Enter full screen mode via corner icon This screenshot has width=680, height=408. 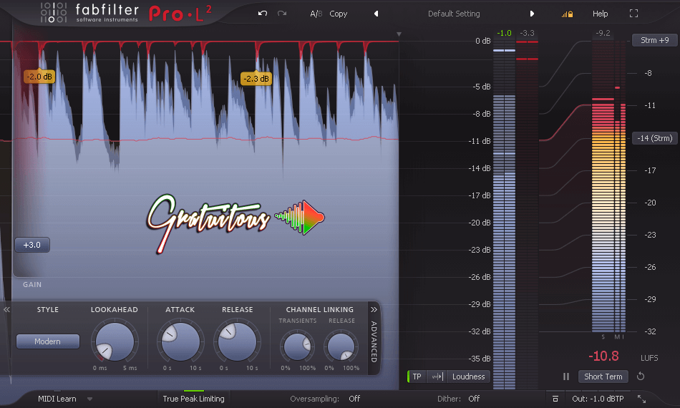coord(633,14)
